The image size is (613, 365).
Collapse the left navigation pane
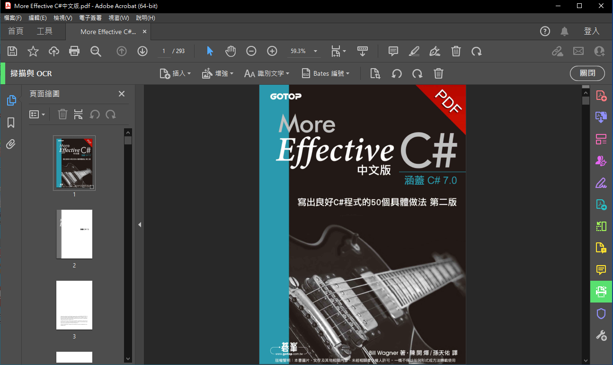click(x=140, y=225)
